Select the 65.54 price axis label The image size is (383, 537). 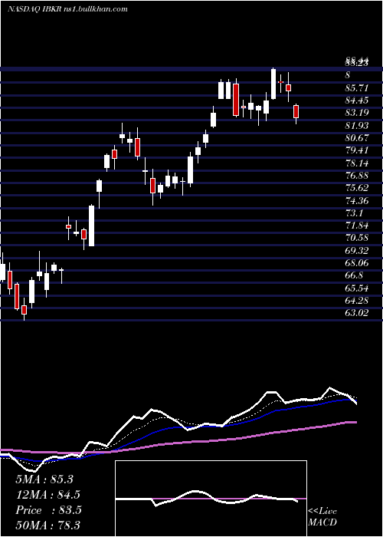[x=357, y=288]
